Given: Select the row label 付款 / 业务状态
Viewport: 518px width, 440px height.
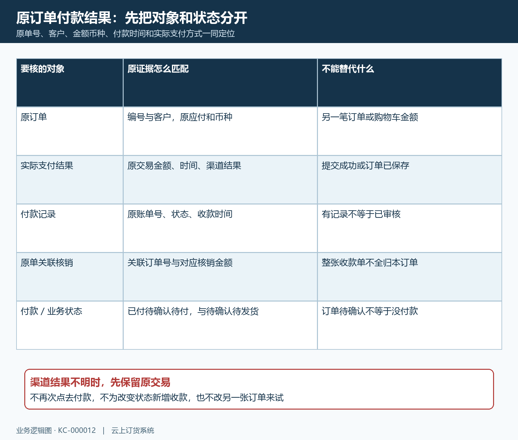Looking at the screenshot, I should (x=70, y=325).
